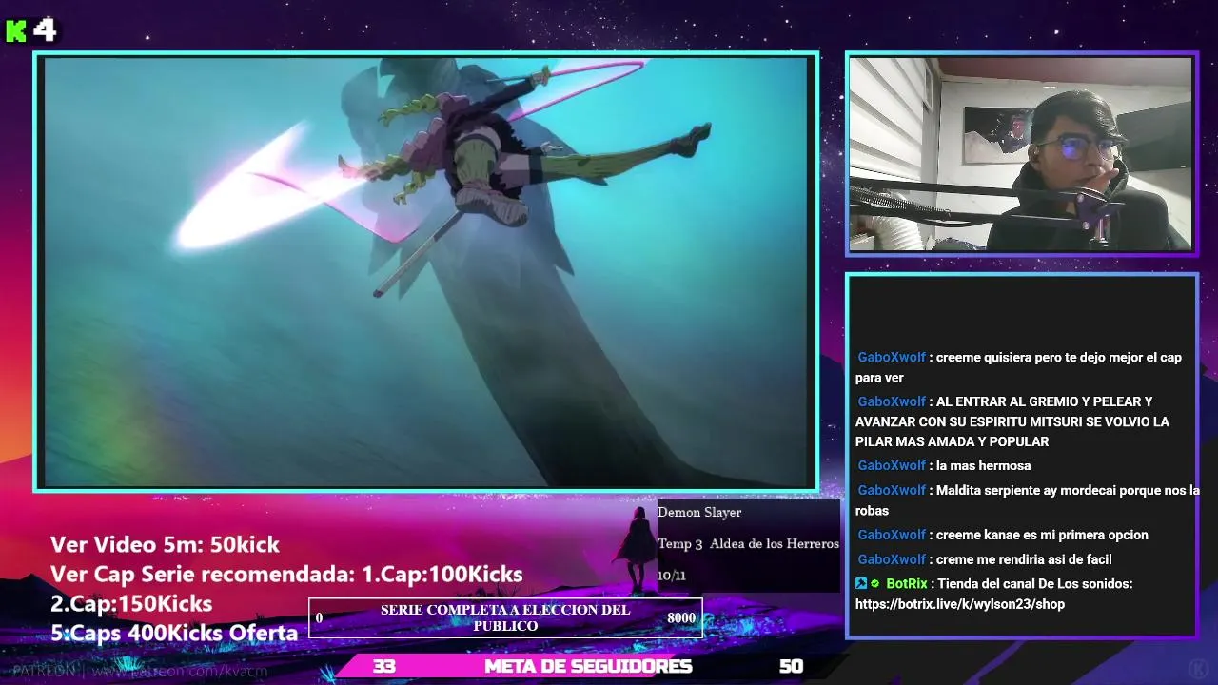Click GaboXwolf on the 'la mas hermosa' message
This screenshot has height=685, width=1218.
point(892,465)
